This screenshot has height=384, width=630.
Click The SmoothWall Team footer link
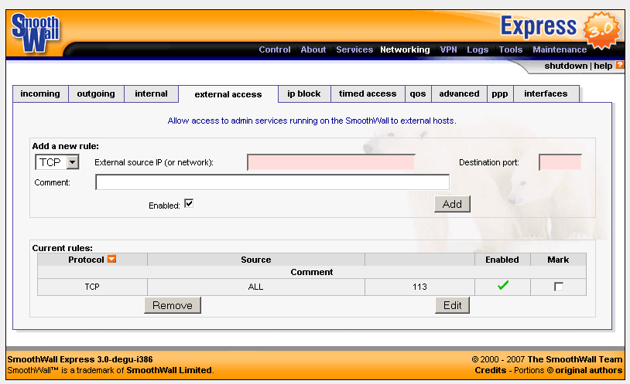pos(574,359)
